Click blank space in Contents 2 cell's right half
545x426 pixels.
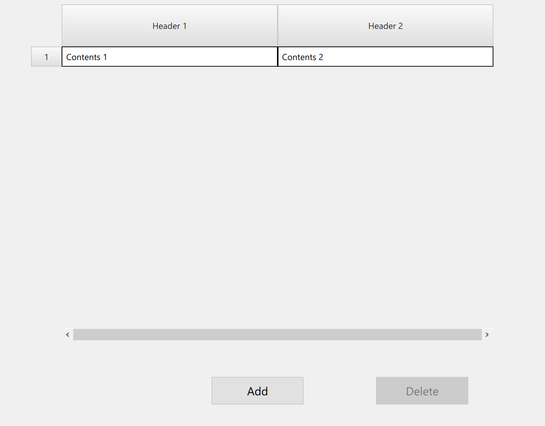point(440,57)
